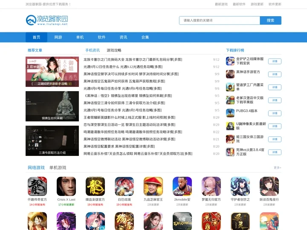This screenshot has height=230, width=307.
Task: Open article 王者荣耀新英雄影什么时候上线
Action: tap(130, 118)
